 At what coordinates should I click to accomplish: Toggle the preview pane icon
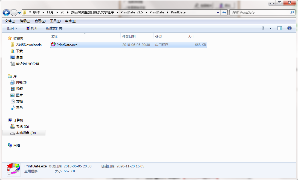280,28
